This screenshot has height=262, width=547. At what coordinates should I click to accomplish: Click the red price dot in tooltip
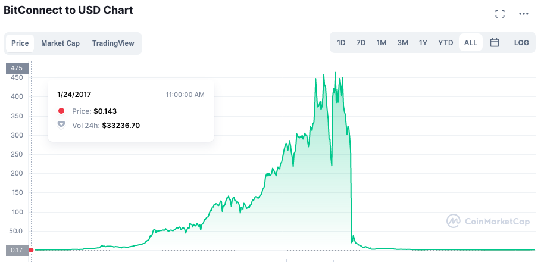tap(61, 111)
